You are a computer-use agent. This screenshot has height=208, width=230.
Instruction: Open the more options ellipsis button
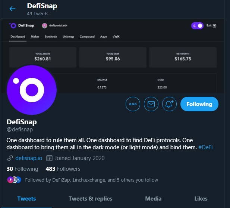pos(133,104)
